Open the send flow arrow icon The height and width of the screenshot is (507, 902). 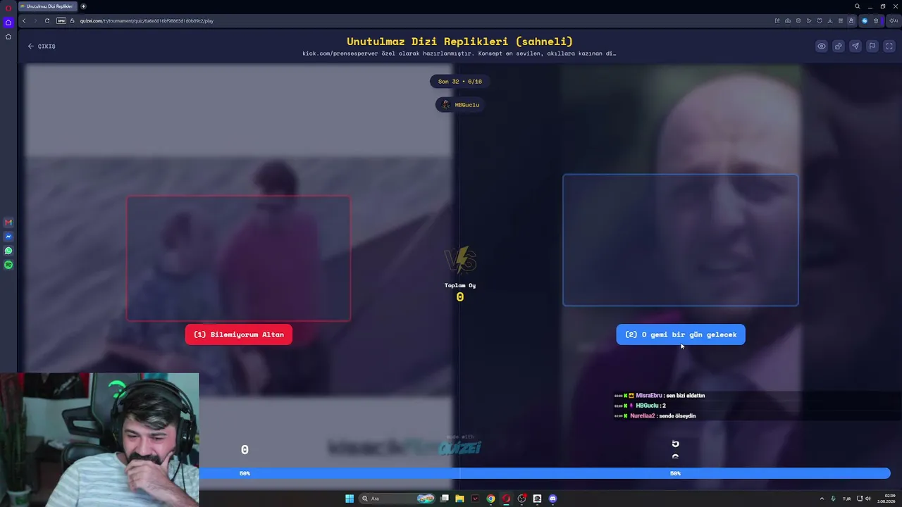[x=809, y=20]
